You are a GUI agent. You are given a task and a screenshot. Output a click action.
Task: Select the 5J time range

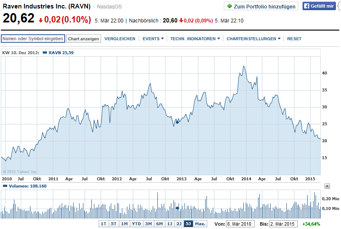click(x=188, y=224)
